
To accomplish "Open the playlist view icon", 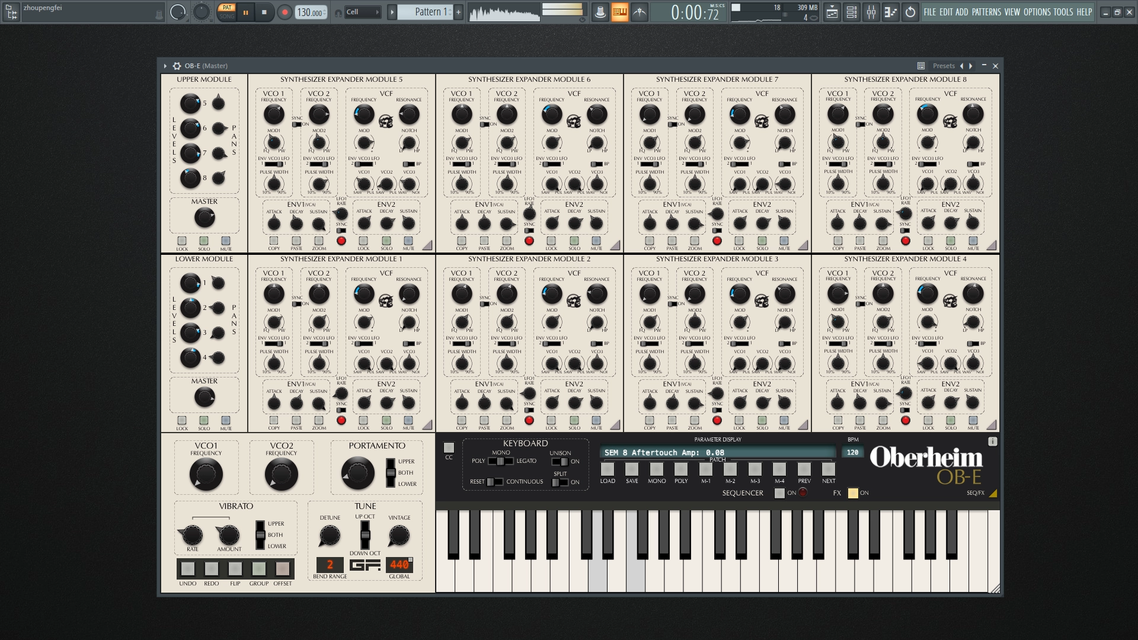I will 832,12.
